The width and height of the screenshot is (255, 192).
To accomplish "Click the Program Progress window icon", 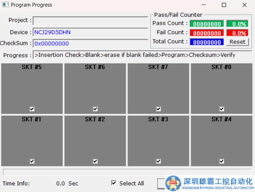I will pyautogui.click(x=5, y=5).
